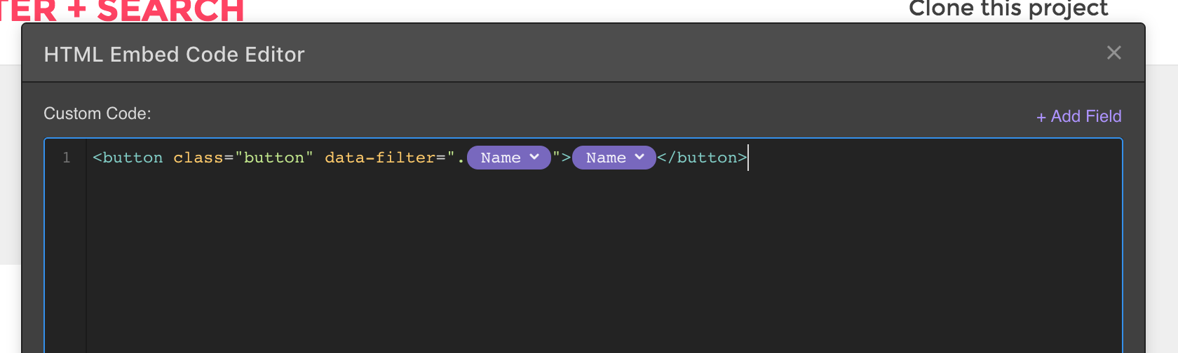Click the "button" class value string
This screenshot has height=353, width=1178.
[x=274, y=158]
